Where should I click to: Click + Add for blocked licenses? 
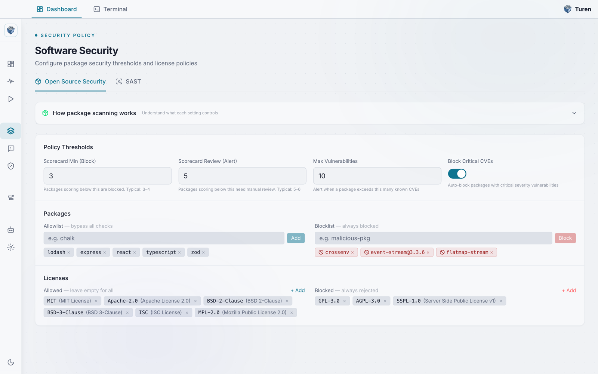click(569, 291)
